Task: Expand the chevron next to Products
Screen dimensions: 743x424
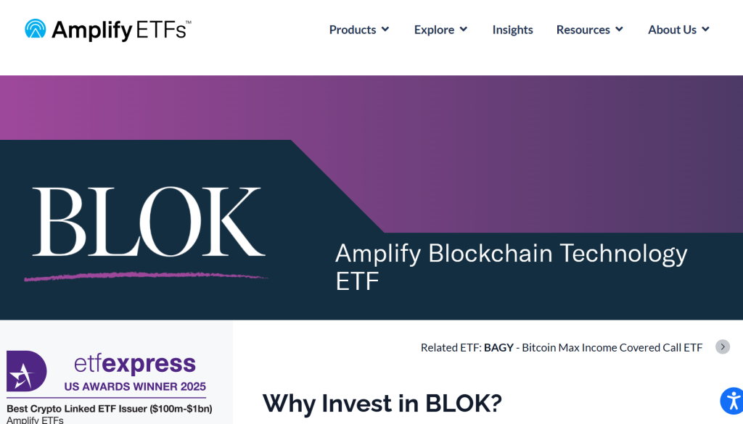Action: pyautogui.click(x=385, y=30)
